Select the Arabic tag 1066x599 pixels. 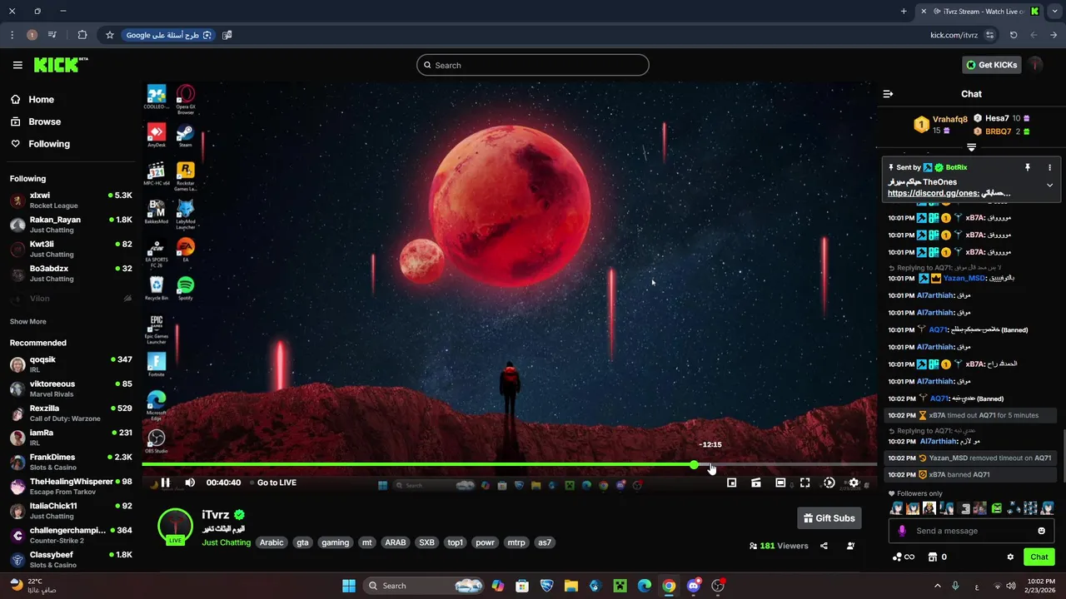tap(271, 542)
